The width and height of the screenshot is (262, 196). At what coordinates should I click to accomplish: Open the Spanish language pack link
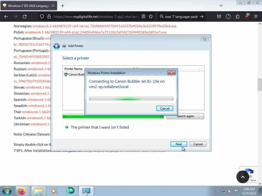39,100
